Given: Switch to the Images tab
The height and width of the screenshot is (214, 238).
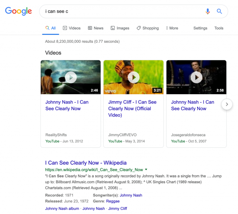Looking at the screenshot, I should pyautogui.click(x=120, y=28).
